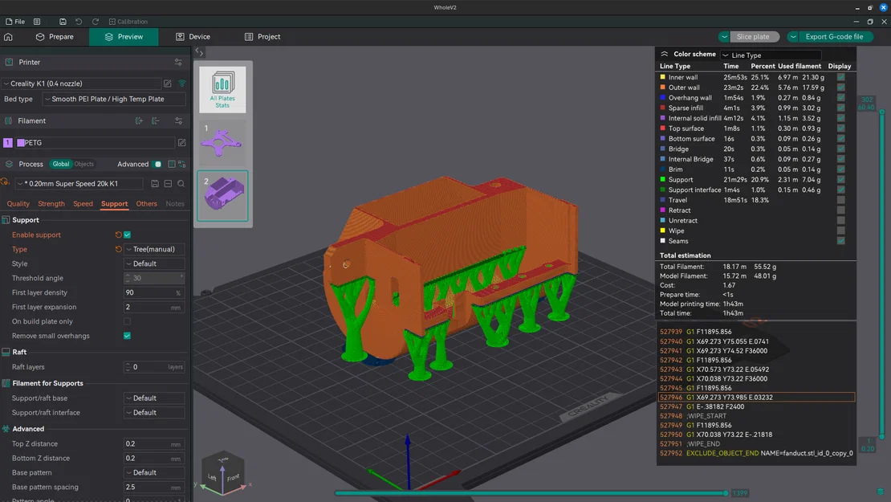Open the Line Type color scheme dropdown

point(771,55)
